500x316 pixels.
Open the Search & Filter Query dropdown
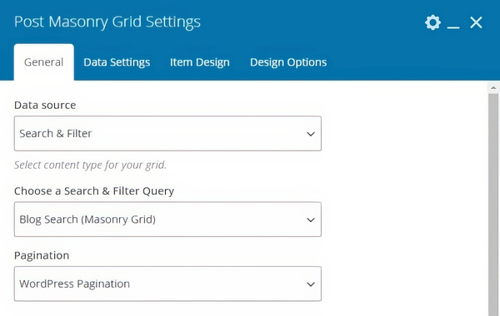click(167, 220)
